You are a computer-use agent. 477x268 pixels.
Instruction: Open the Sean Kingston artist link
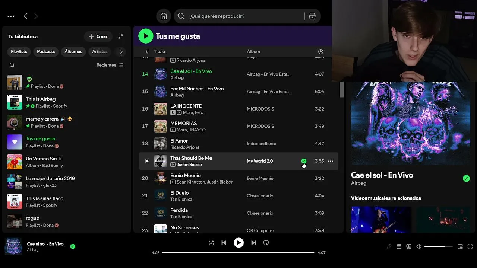tap(190, 182)
